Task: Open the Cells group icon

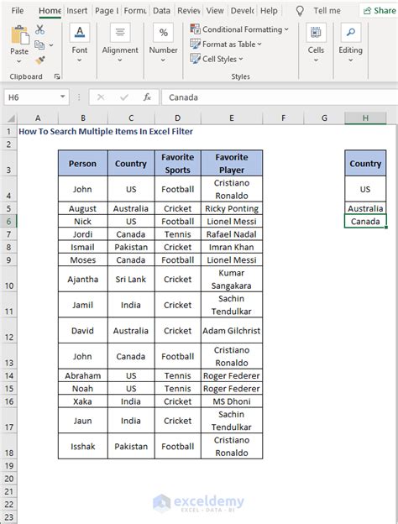Action: click(316, 33)
